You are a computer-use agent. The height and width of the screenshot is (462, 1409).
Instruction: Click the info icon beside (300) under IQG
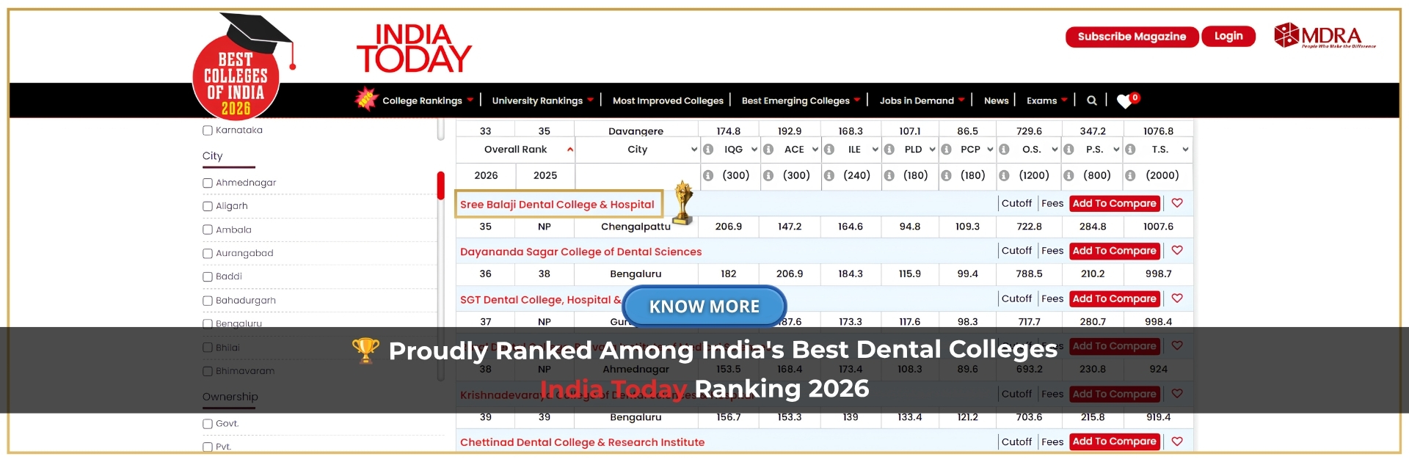[708, 176]
